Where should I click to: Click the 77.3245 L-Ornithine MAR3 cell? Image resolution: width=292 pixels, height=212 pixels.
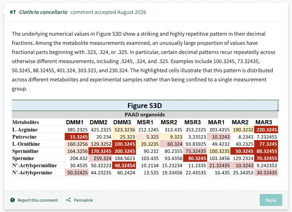[266, 144]
